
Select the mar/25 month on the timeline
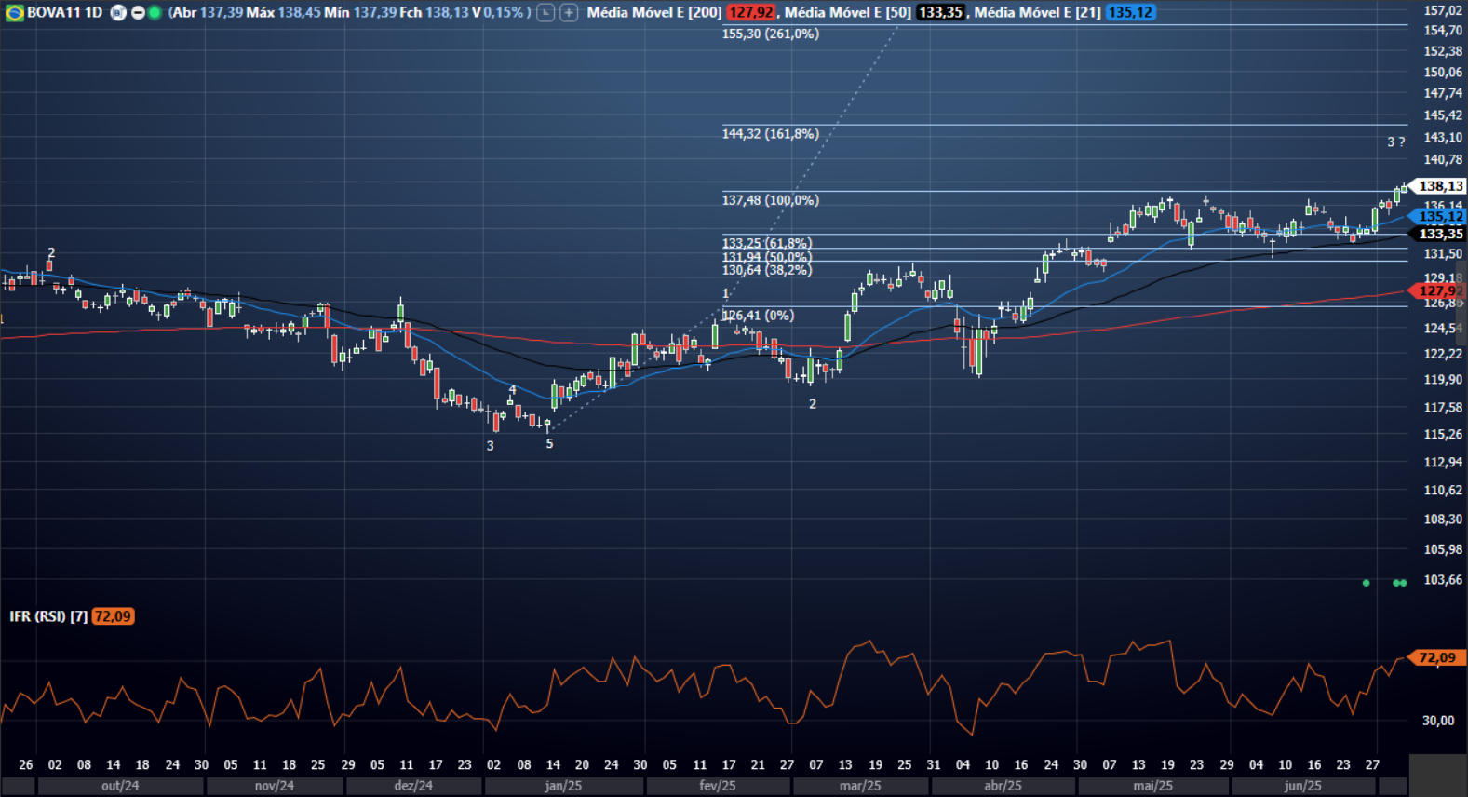860,786
